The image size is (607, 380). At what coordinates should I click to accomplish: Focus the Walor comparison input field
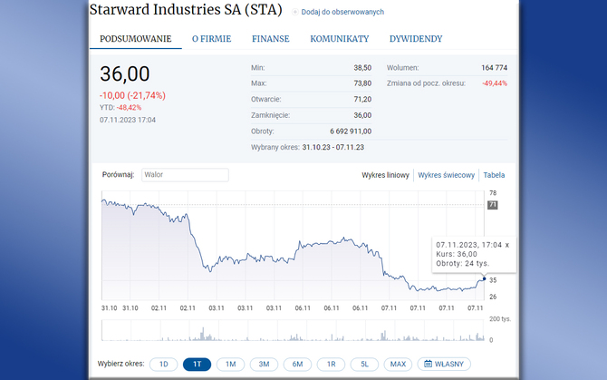point(185,175)
